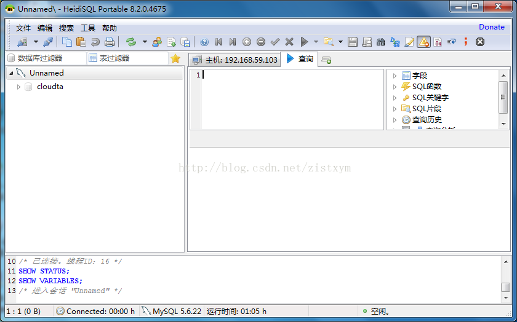Expand the SQL函数 helper node
The height and width of the screenshot is (322, 517).
click(x=395, y=87)
